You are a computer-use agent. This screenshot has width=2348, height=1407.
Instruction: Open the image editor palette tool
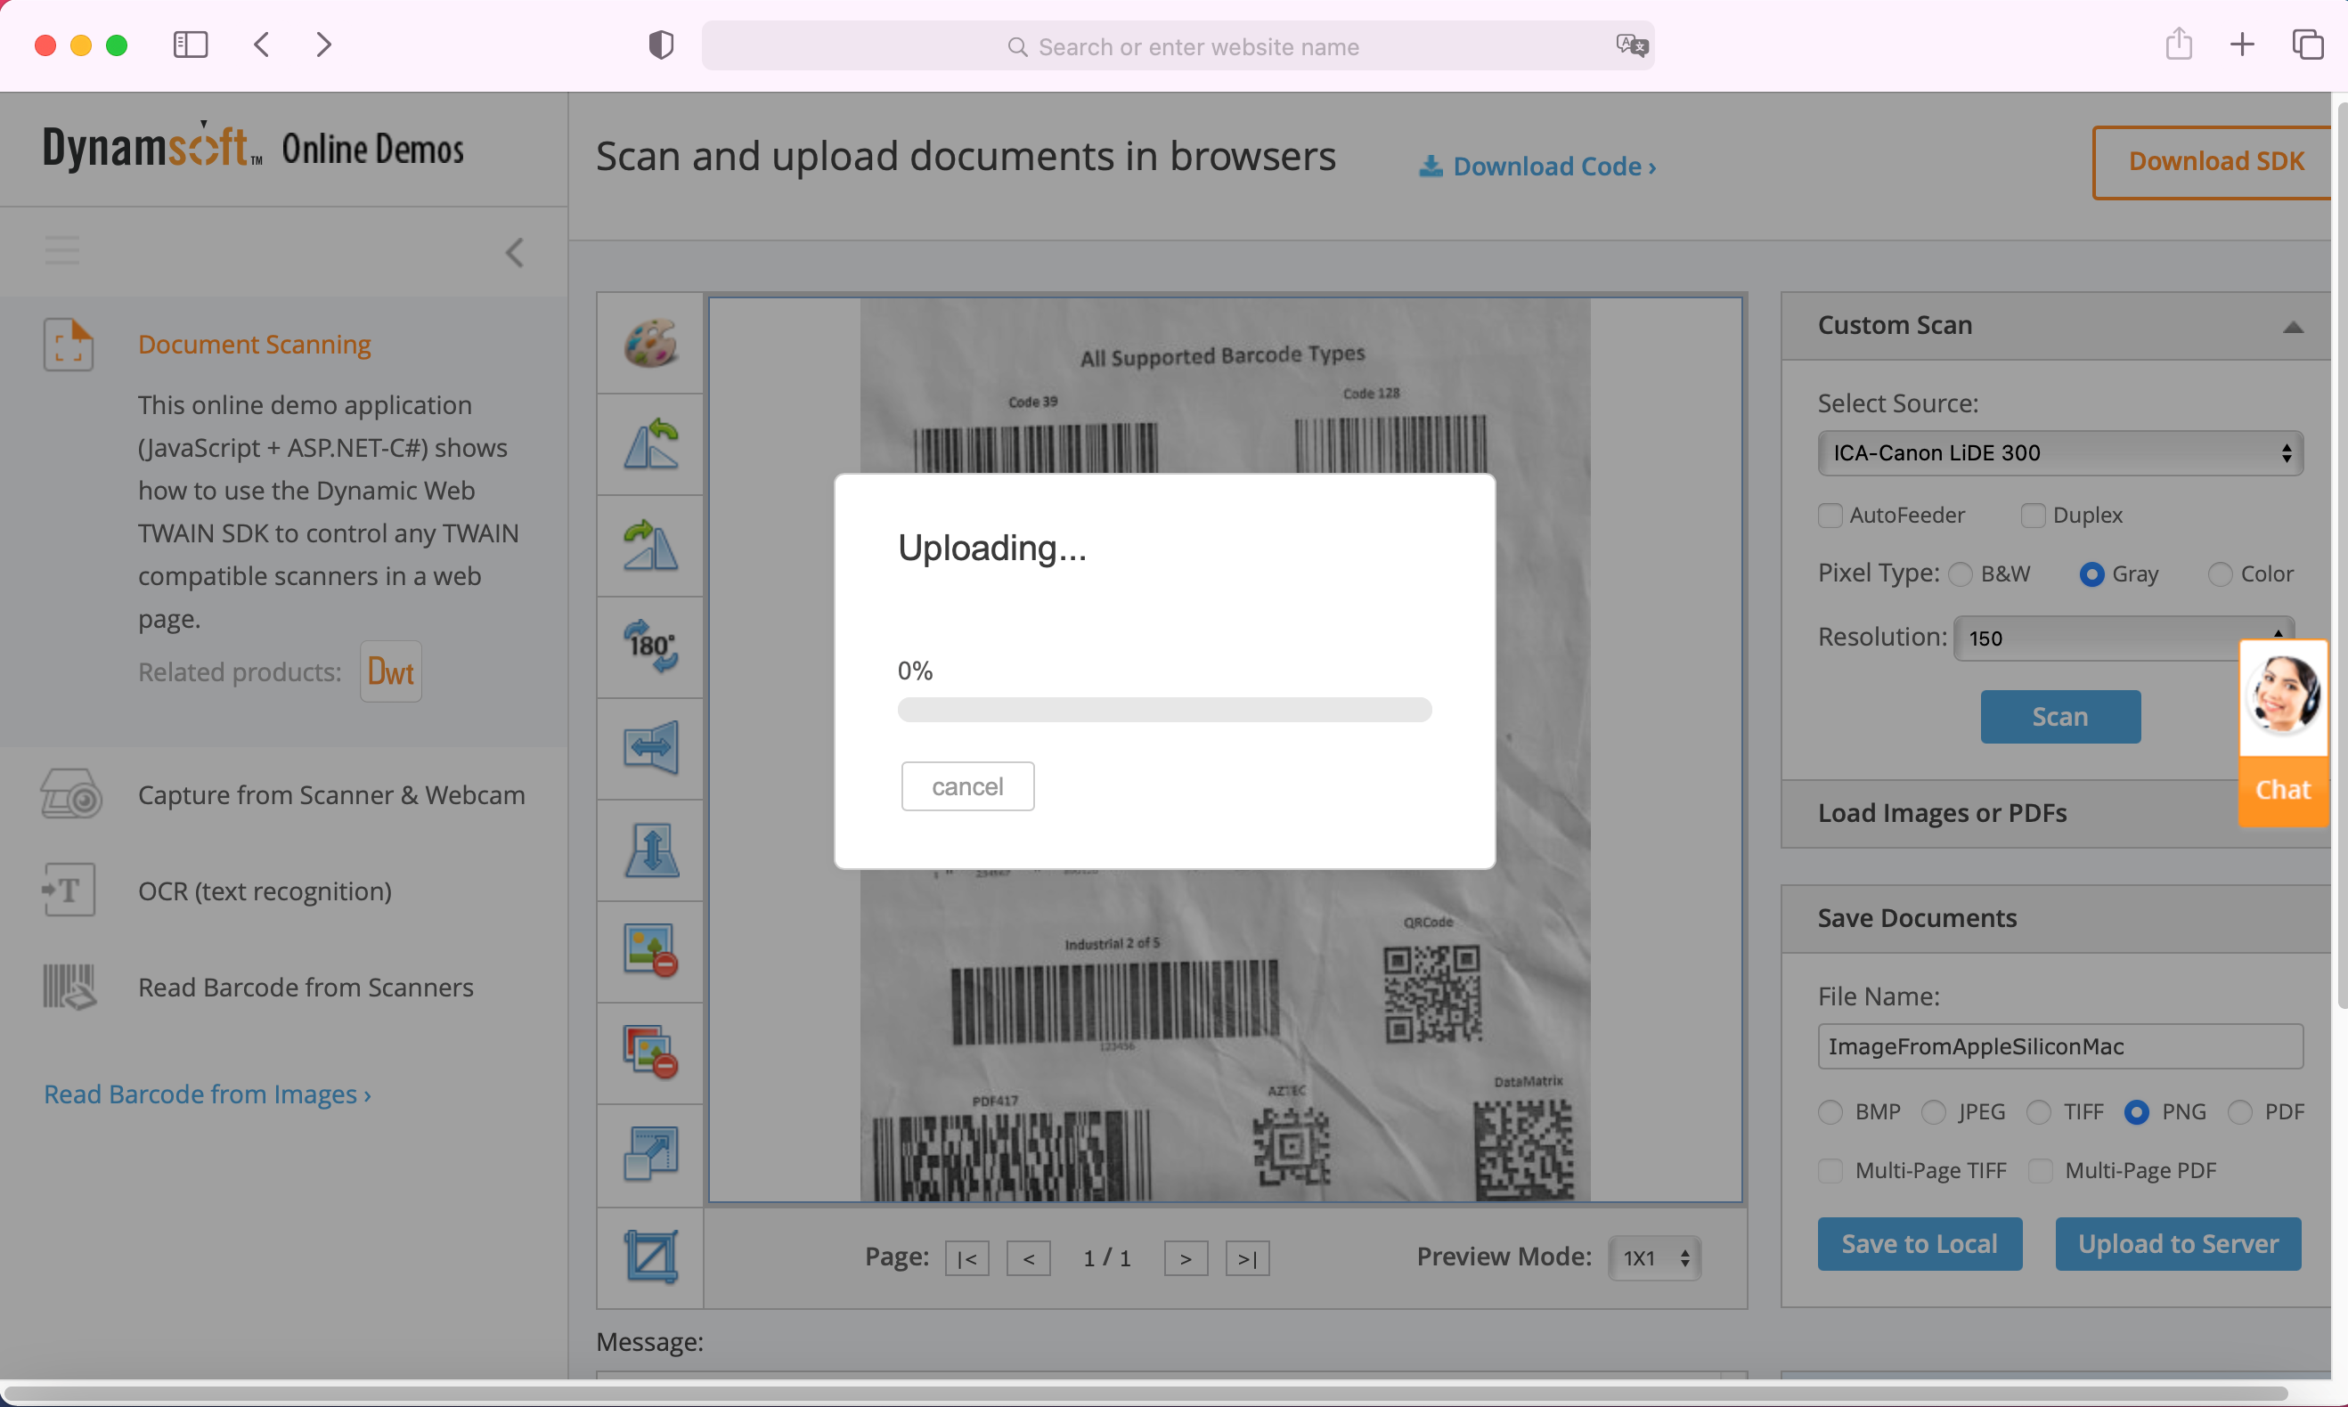[x=650, y=343]
